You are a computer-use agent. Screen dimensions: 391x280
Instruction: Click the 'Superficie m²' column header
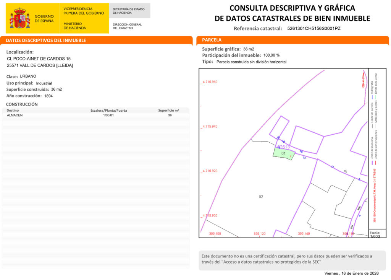coord(168,110)
